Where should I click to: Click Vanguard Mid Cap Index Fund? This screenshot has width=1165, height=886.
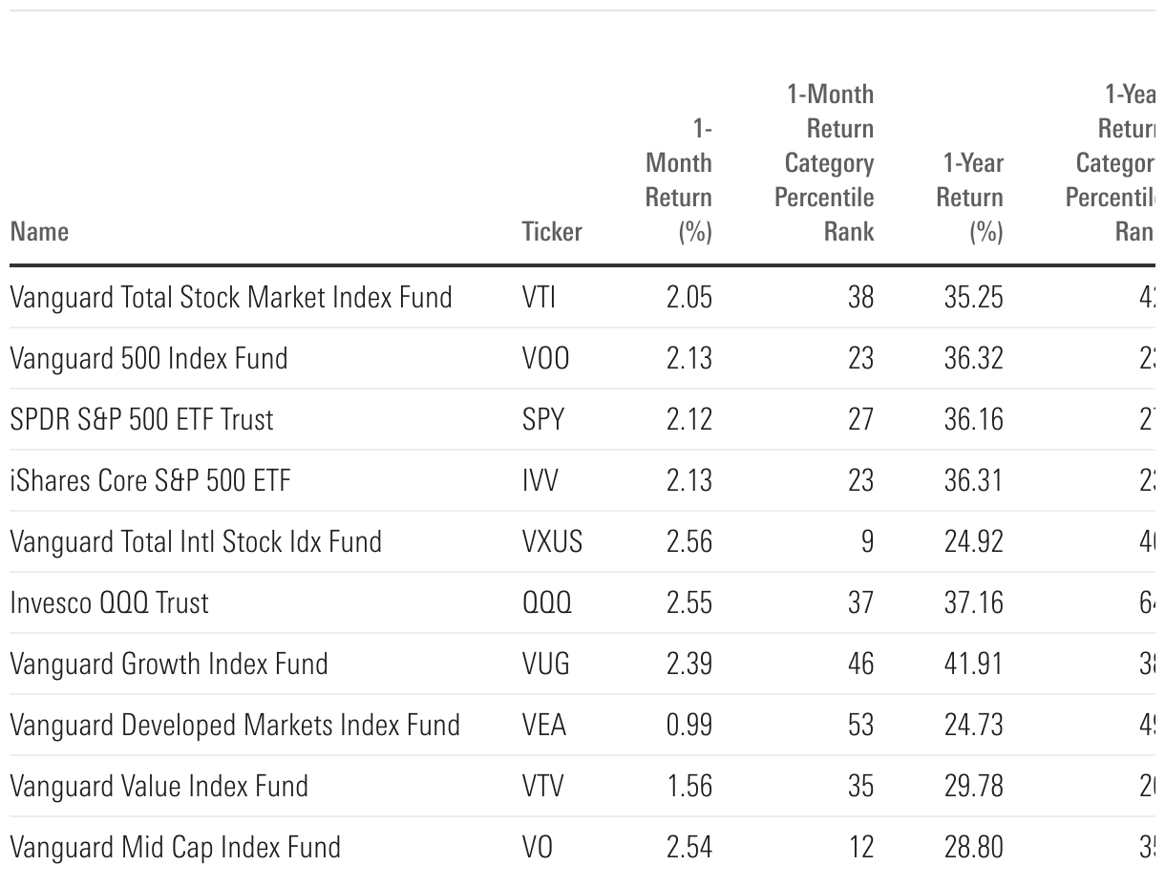(175, 848)
